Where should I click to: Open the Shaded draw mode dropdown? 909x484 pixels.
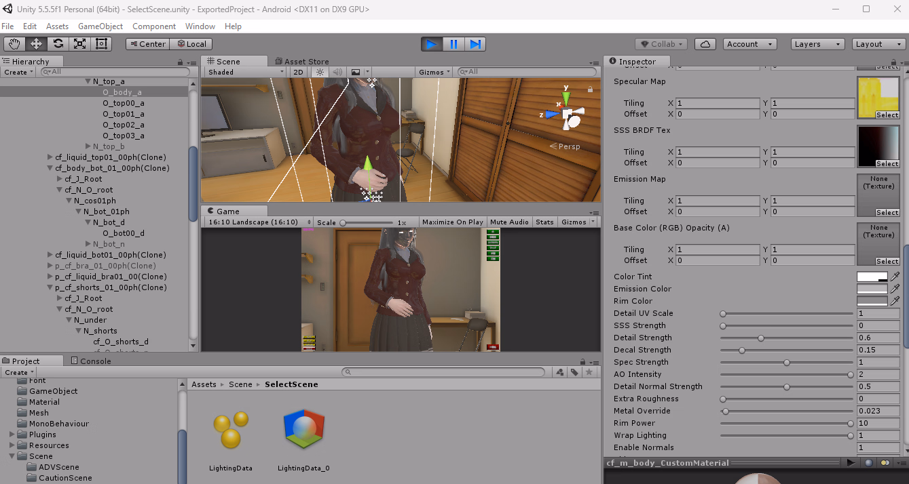245,72
